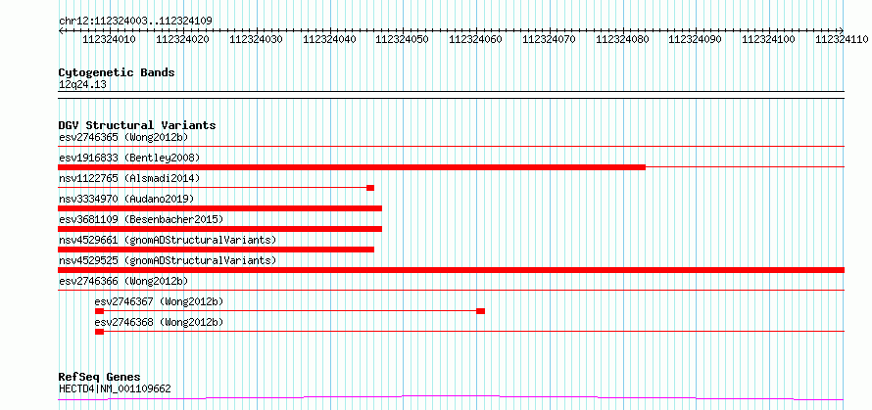Click the red bar of nsv4529661
Screen dimensions: 872x410
[x=216, y=250]
